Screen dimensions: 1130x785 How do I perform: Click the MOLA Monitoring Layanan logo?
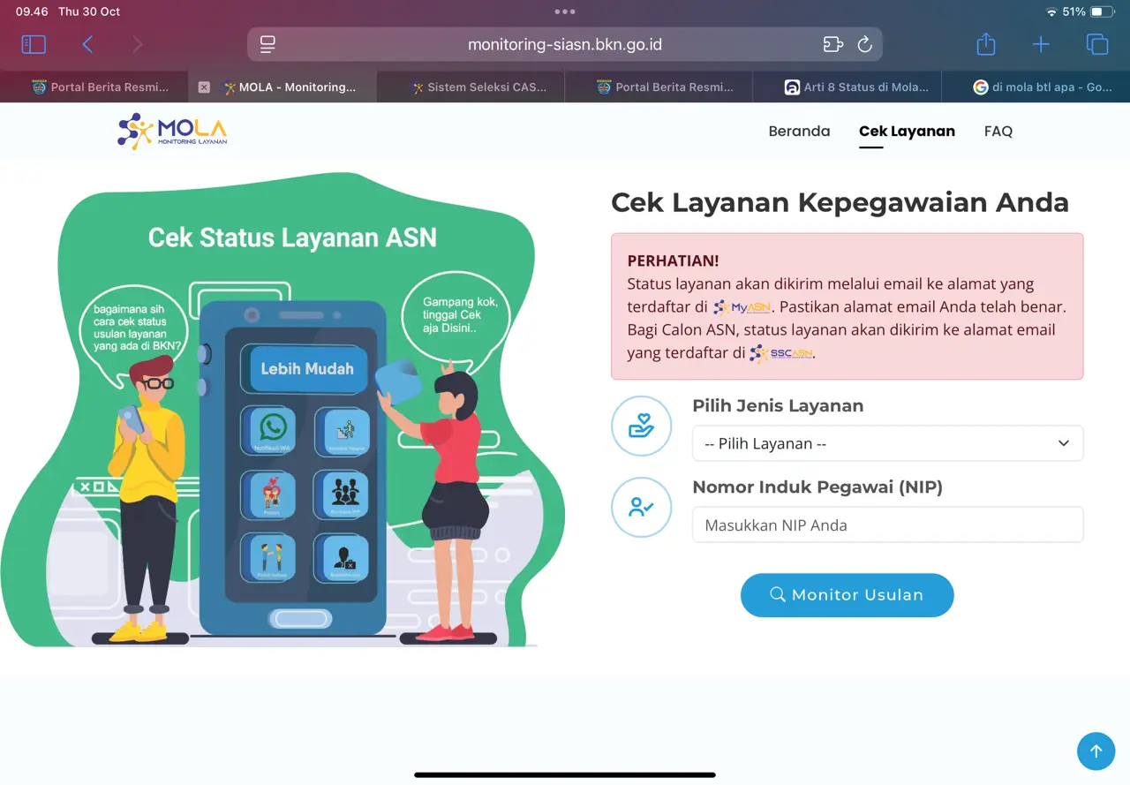(x=173, y=131)
